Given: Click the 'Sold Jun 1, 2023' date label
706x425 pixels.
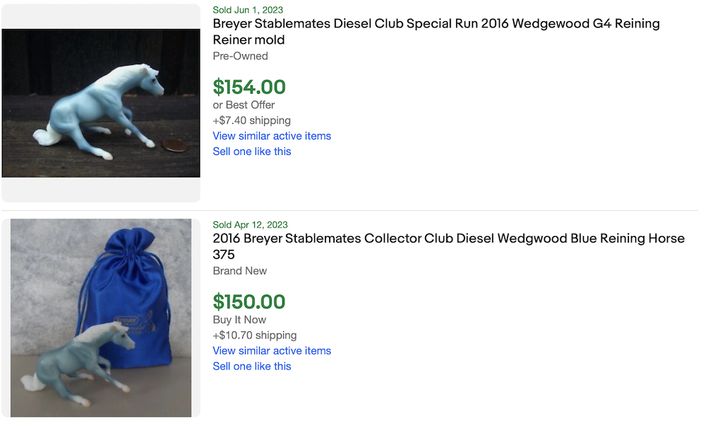Looking at the screenshot, I should tap(248, 10).
